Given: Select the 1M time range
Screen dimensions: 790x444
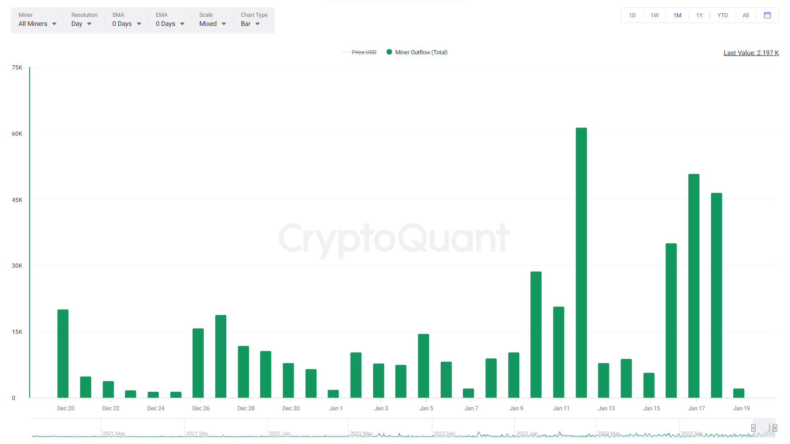Looking at the screenshot, I should coord(677,15).
